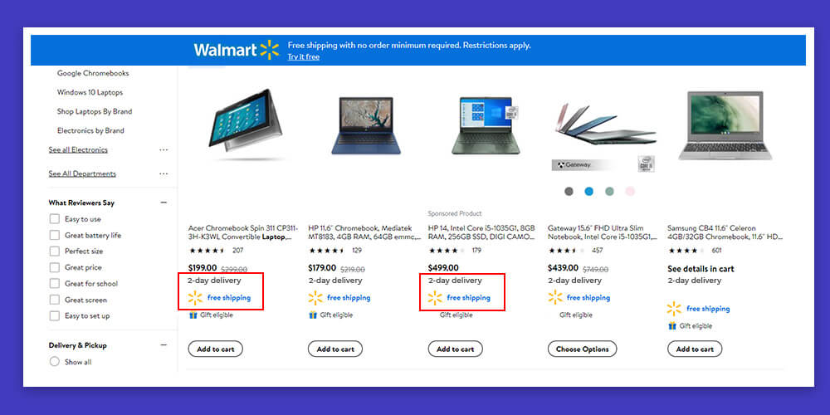Click the three-dot icon beside See All Departments
The height and width of the screenshot is (415, 830).
coord(164,173)
